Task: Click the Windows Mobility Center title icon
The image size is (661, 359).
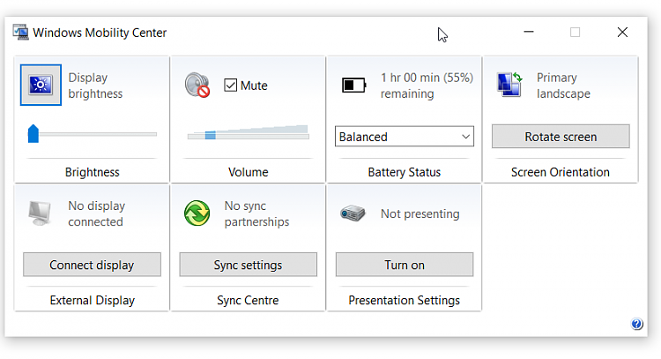Action: (x=20, y=33)
